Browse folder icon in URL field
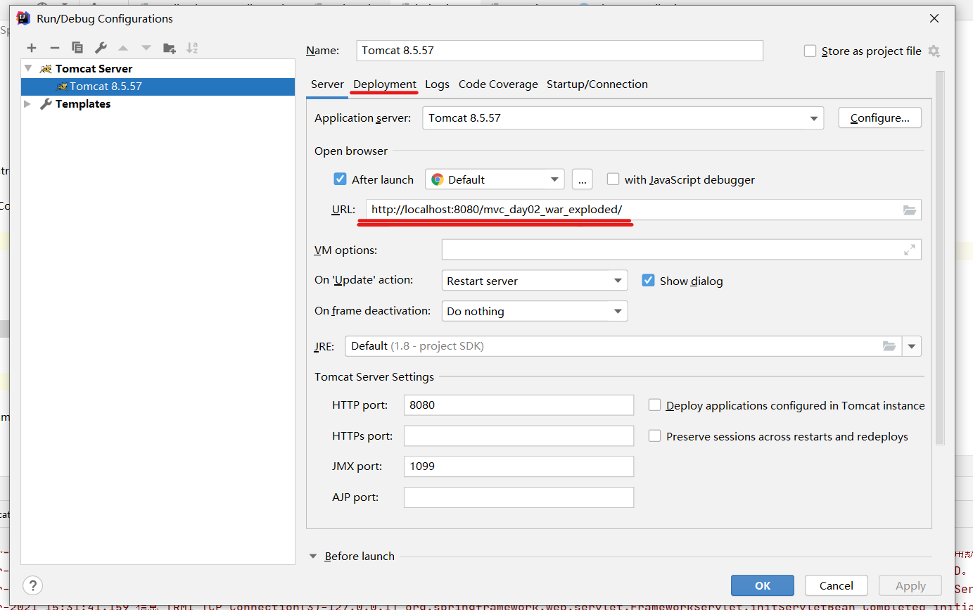Image resolution: width=973 pixels, height=610 pixels. click(910, 210)
